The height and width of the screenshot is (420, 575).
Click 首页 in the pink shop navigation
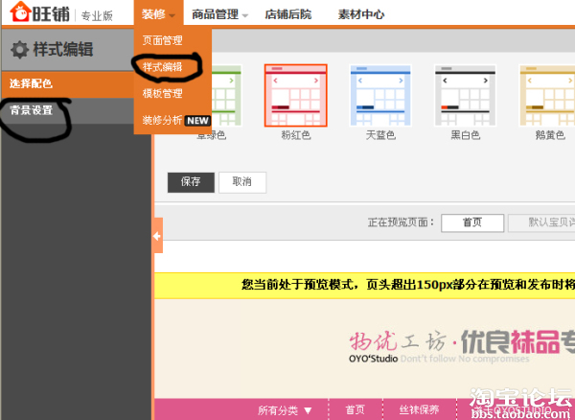coord(356,410)
